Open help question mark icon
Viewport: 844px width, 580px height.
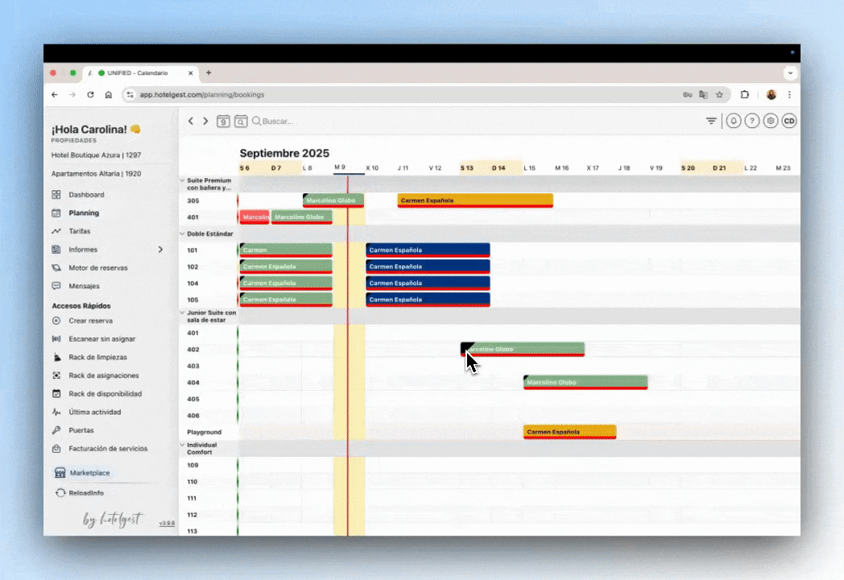coord(752,121)
